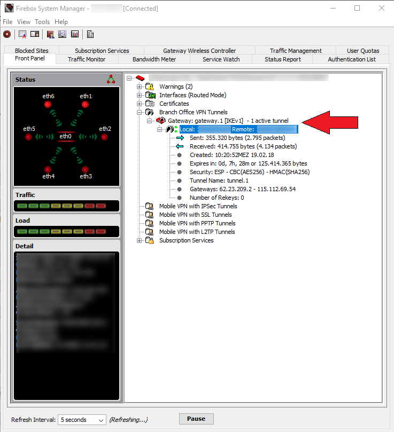Click the monitor diagram toolbar icon
The width and height of the screenshot is (394, 432).
tap(63, 34)
